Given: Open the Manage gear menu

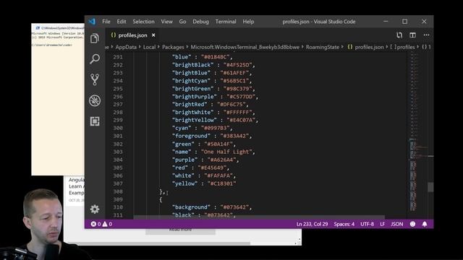Looking at the screenshot, I should point(95,209).
